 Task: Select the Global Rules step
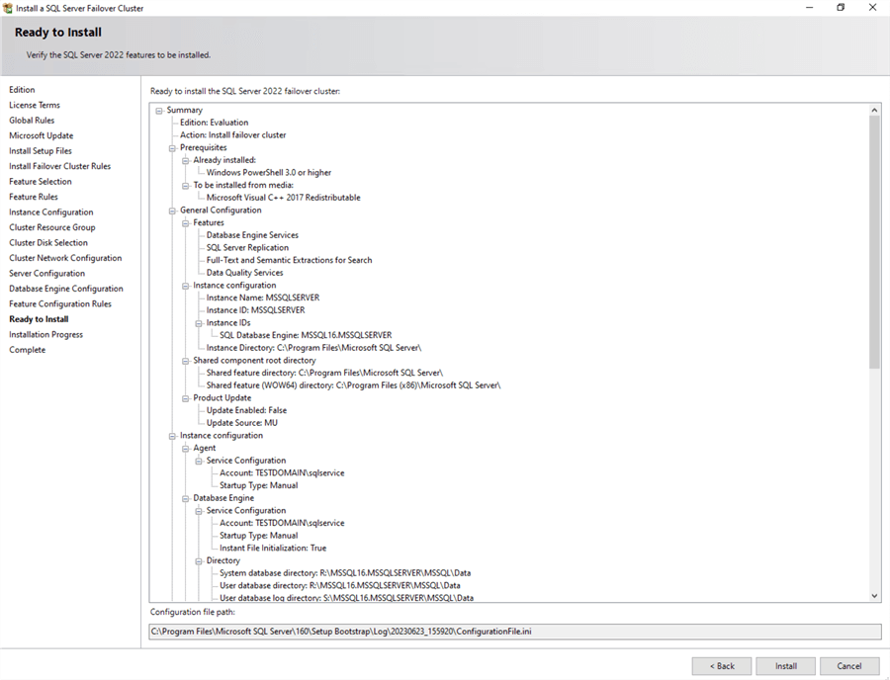32,121
